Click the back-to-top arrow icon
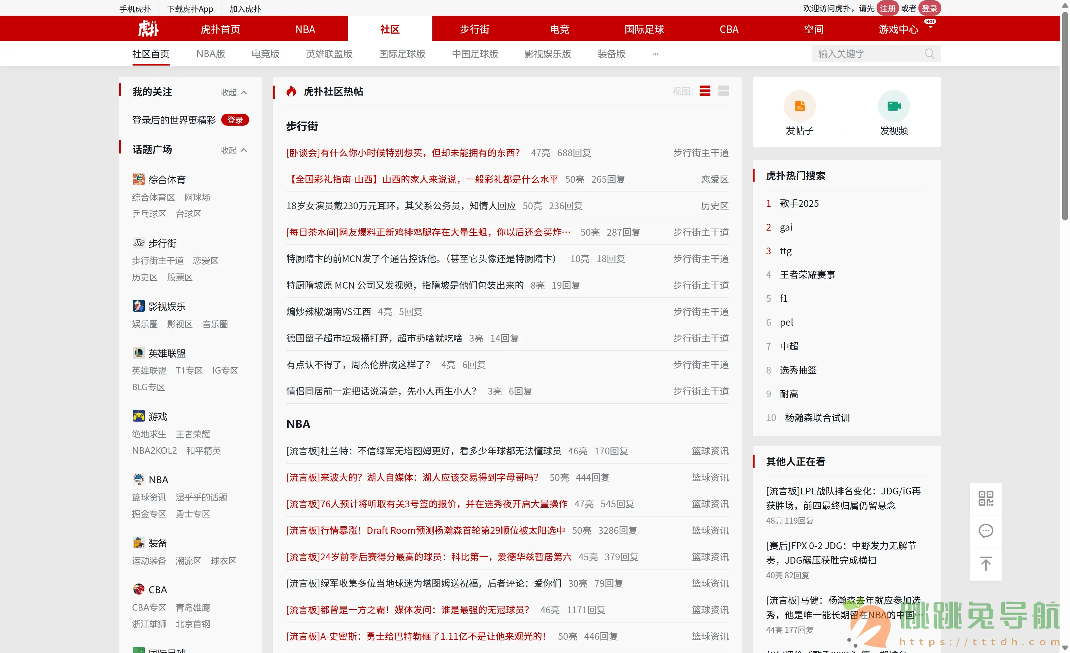Image resolution: width=1070 pixels, height=653 pixels. tap(985, 564)
